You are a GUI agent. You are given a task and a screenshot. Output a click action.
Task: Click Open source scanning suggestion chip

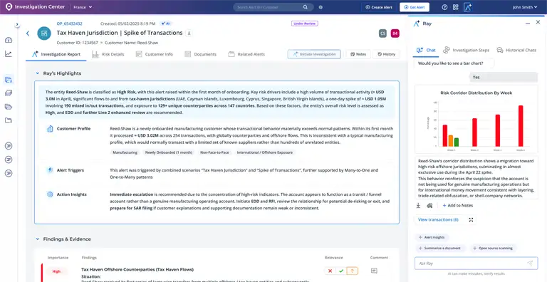pos(493,248)
